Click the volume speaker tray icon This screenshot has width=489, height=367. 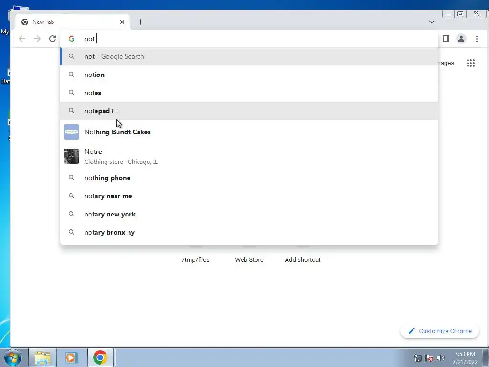coord(441,358)
